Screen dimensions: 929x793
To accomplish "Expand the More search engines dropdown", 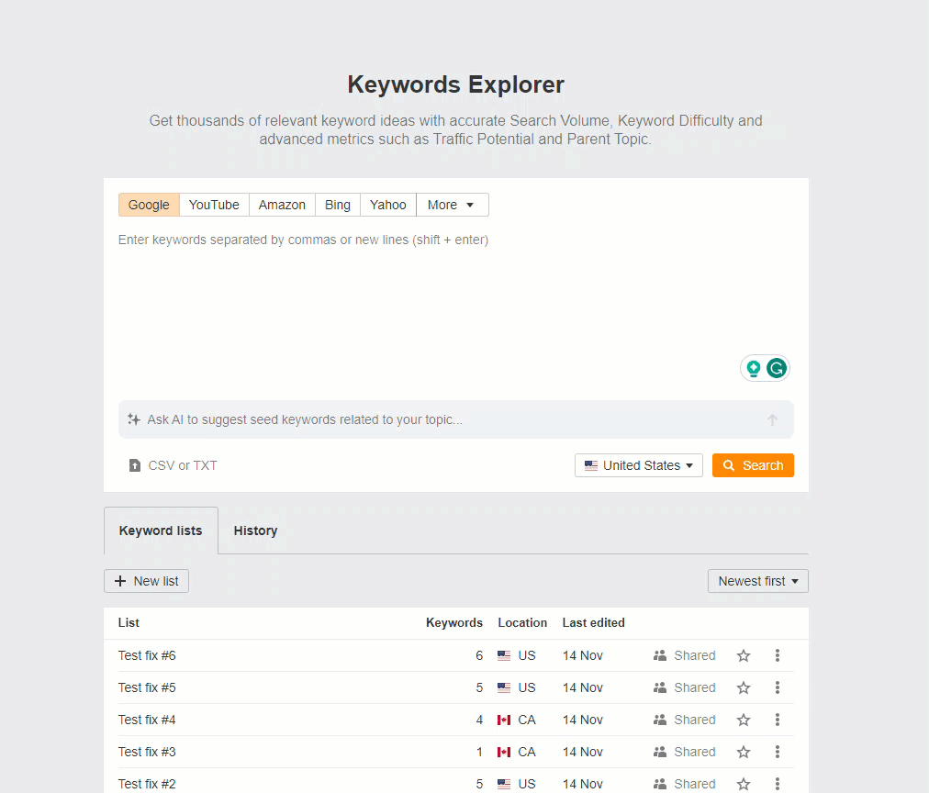I will click(x=451, y=205).
